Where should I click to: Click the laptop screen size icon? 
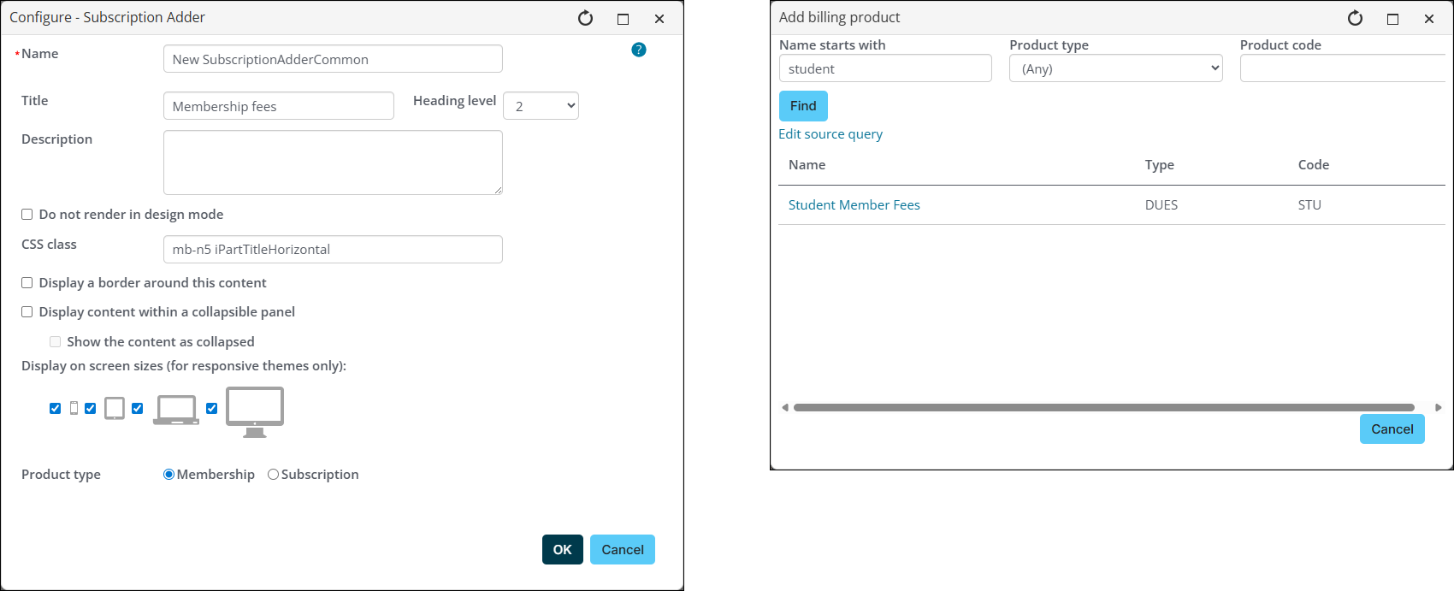pos(176,410)
